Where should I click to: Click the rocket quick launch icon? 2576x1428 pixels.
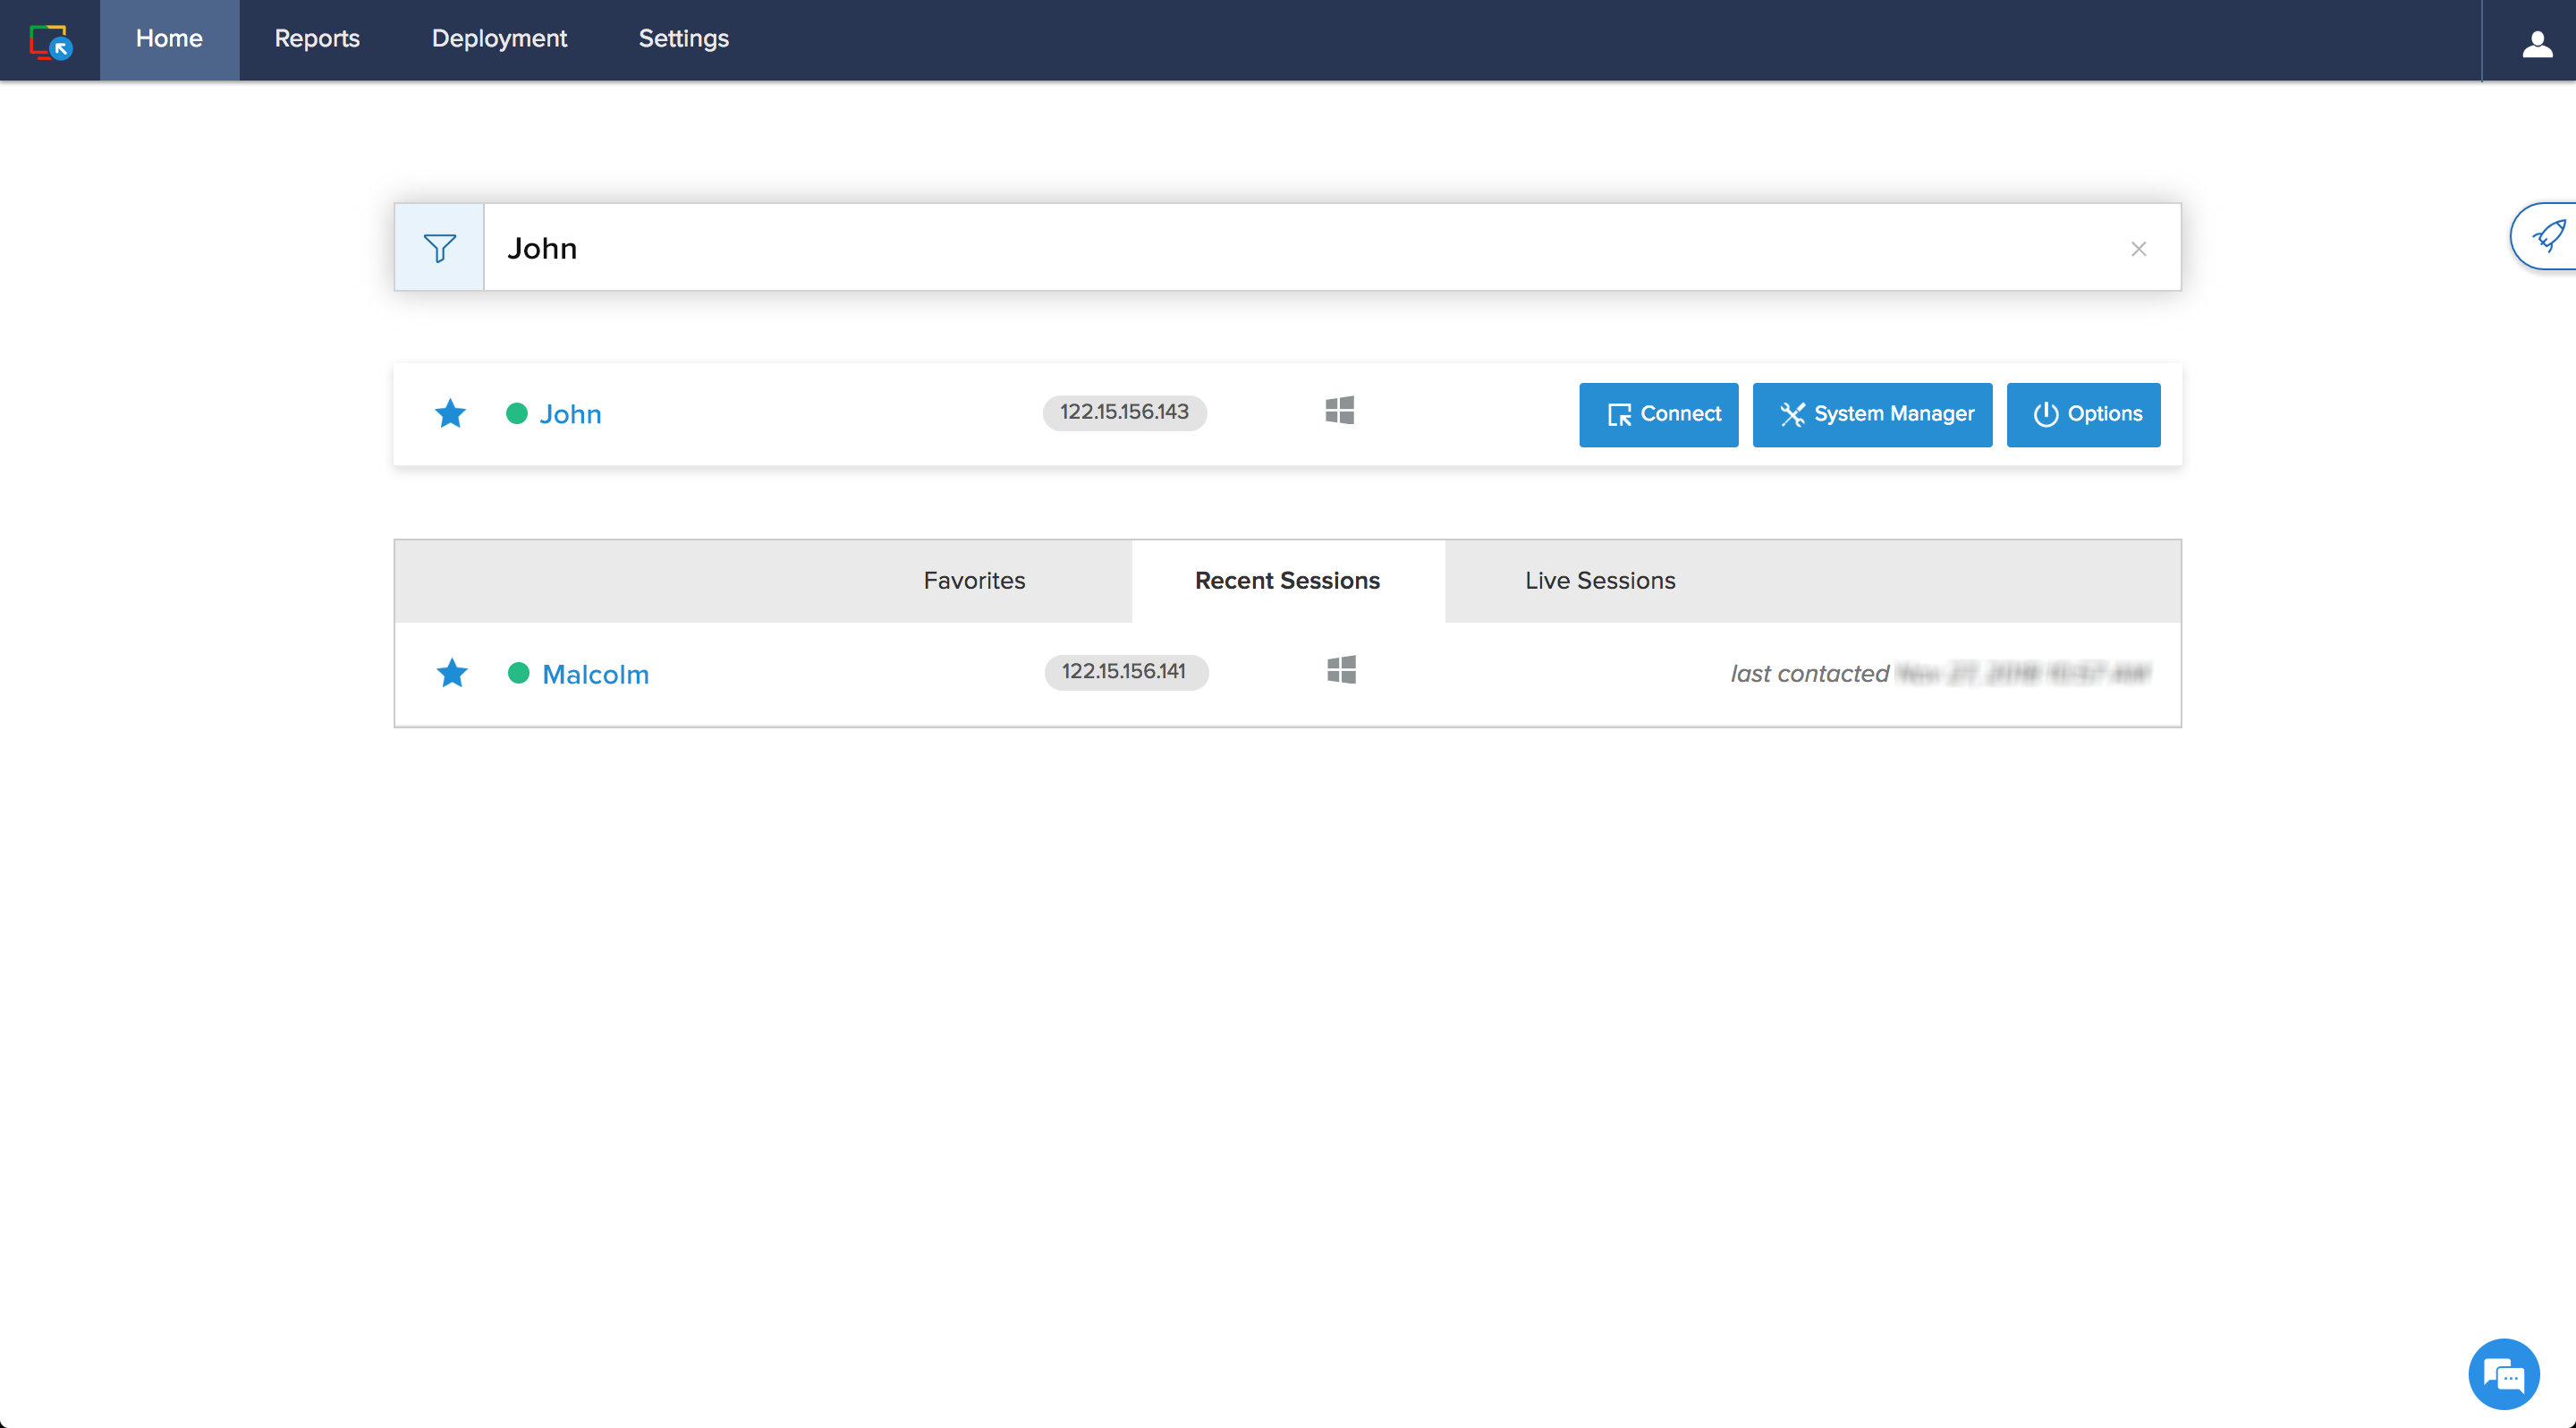(x=2547, y=237)
